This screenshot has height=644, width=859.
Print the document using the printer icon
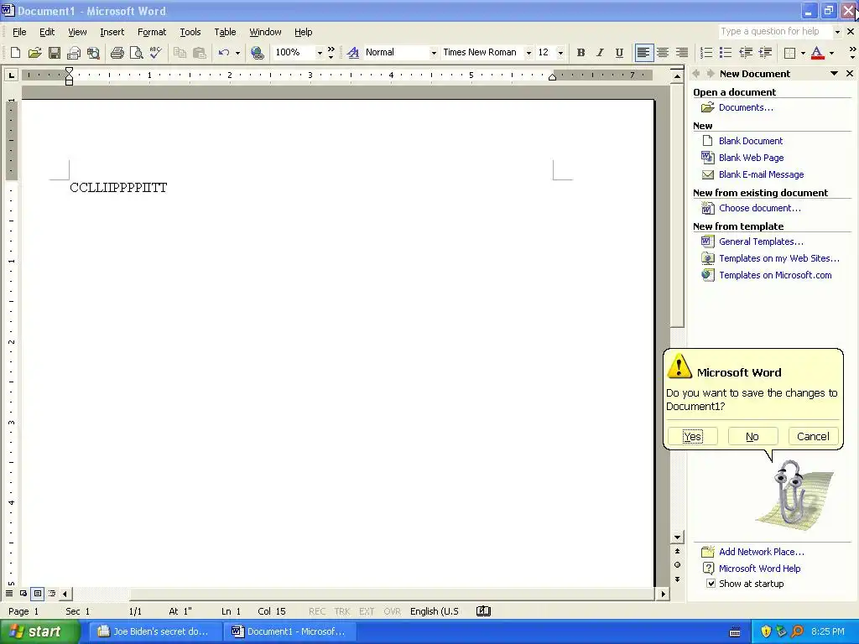117,53
